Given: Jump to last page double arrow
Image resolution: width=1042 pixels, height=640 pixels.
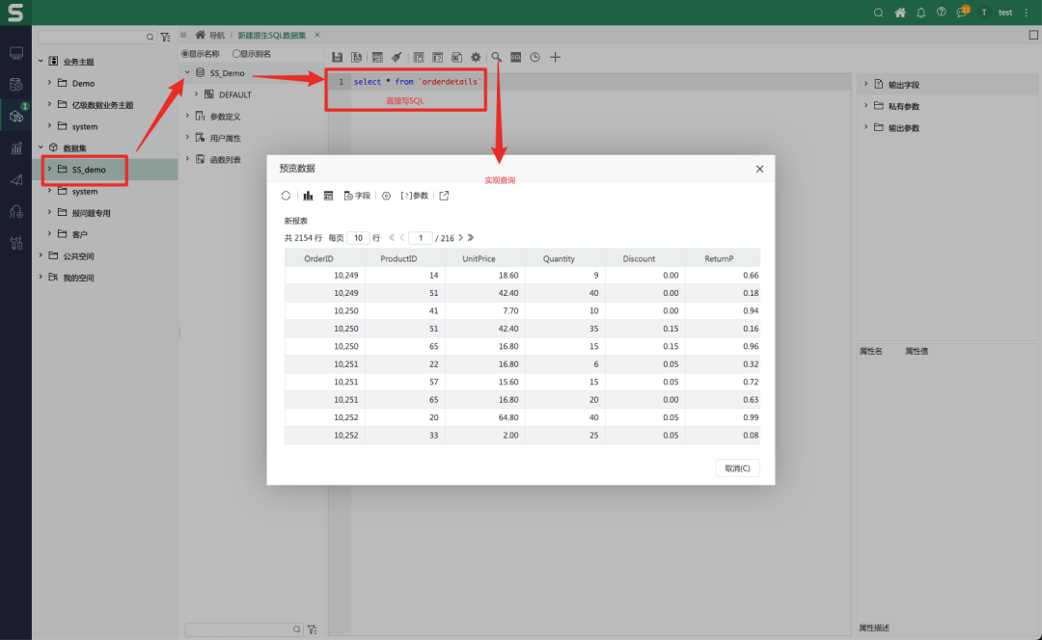Looking at the screenshot, I should pos(471,238).
